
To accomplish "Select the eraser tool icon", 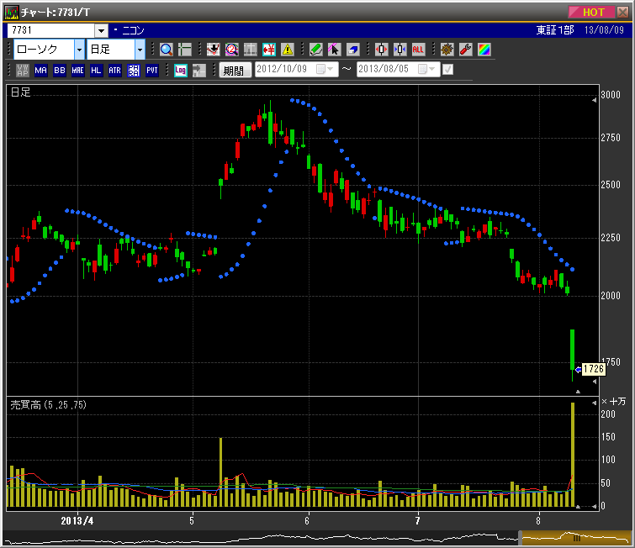I will click(352, 50).
